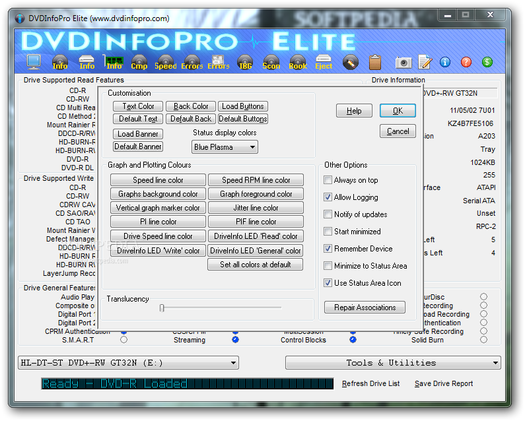Choose the PI line color
Screen dimensions: 525x421
pos(158,222)
